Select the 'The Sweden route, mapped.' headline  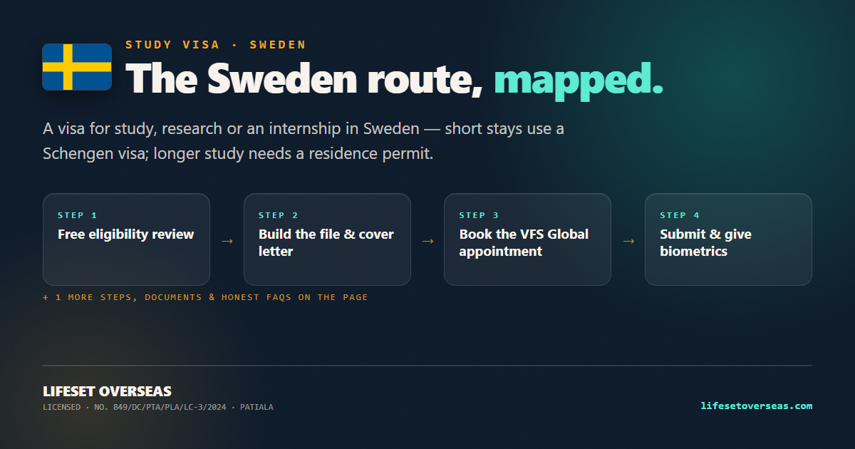[394, 78]
